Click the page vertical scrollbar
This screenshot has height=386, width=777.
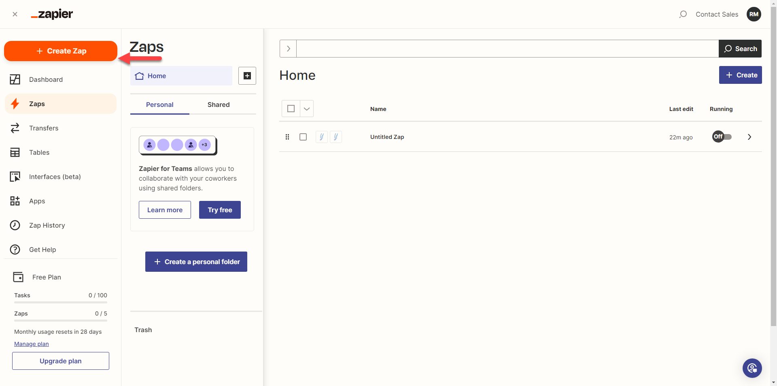pos(773,166)
